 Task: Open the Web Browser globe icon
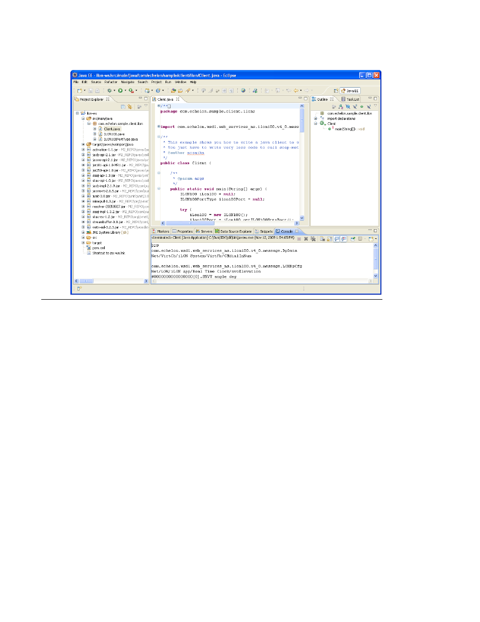pyautogui.click(x=243, y=91)
